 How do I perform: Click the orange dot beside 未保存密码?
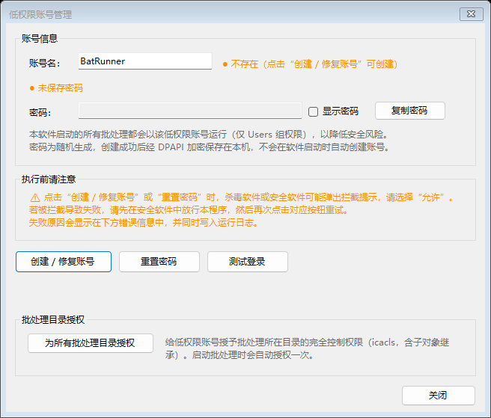31,88
